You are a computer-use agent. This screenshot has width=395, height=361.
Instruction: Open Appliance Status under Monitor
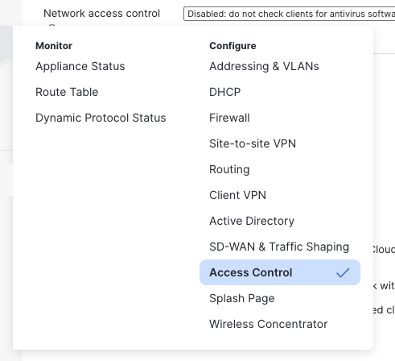pos(80,66)
